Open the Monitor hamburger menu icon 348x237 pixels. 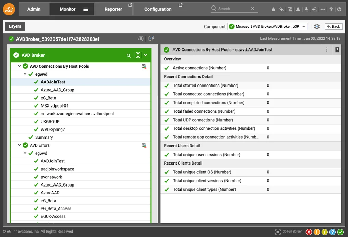[x=86, y=9]
